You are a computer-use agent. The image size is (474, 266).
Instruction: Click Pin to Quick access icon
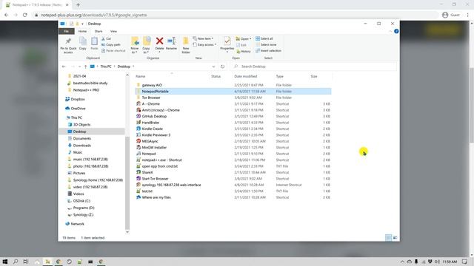point(68,45)
